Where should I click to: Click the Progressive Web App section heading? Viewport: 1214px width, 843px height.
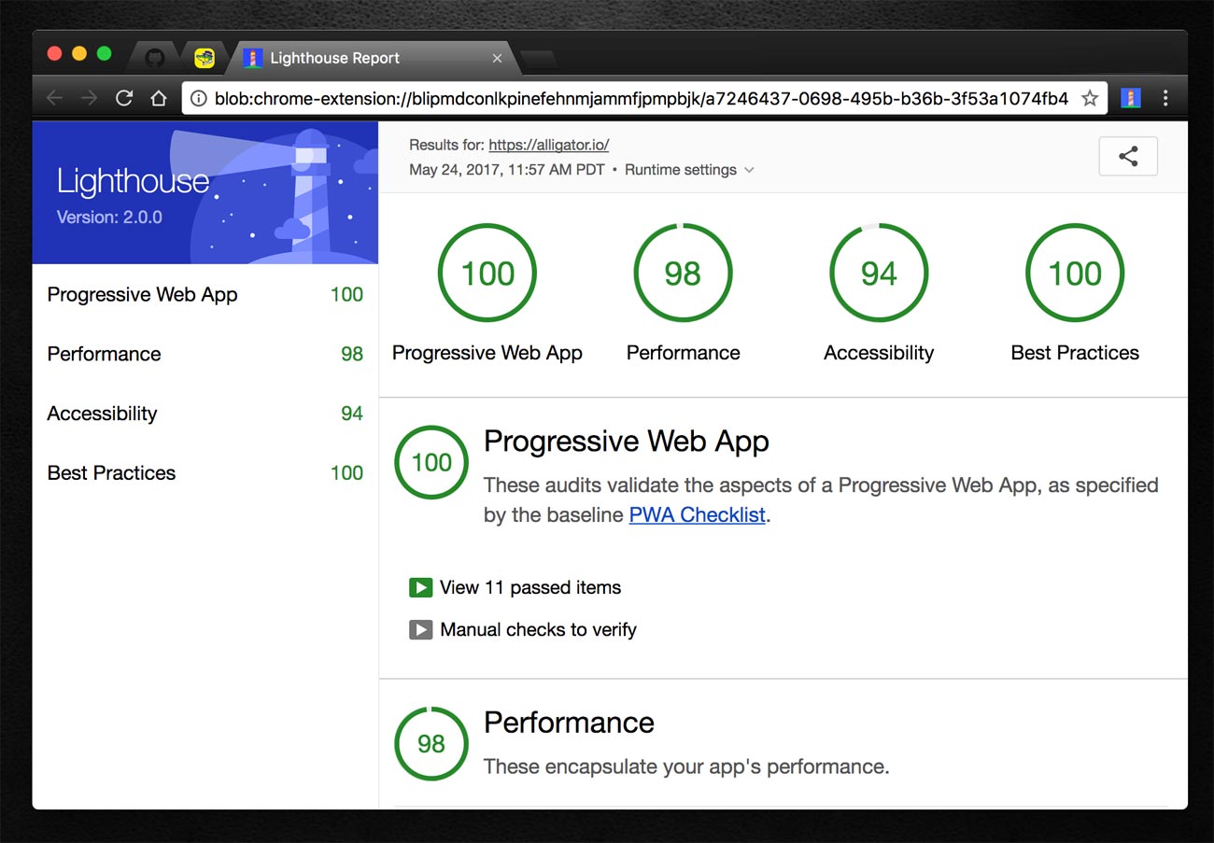click(627, 442)
